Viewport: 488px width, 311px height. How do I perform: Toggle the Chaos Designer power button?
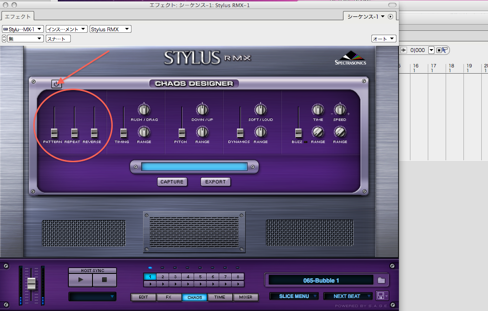[x=57, y=84]
